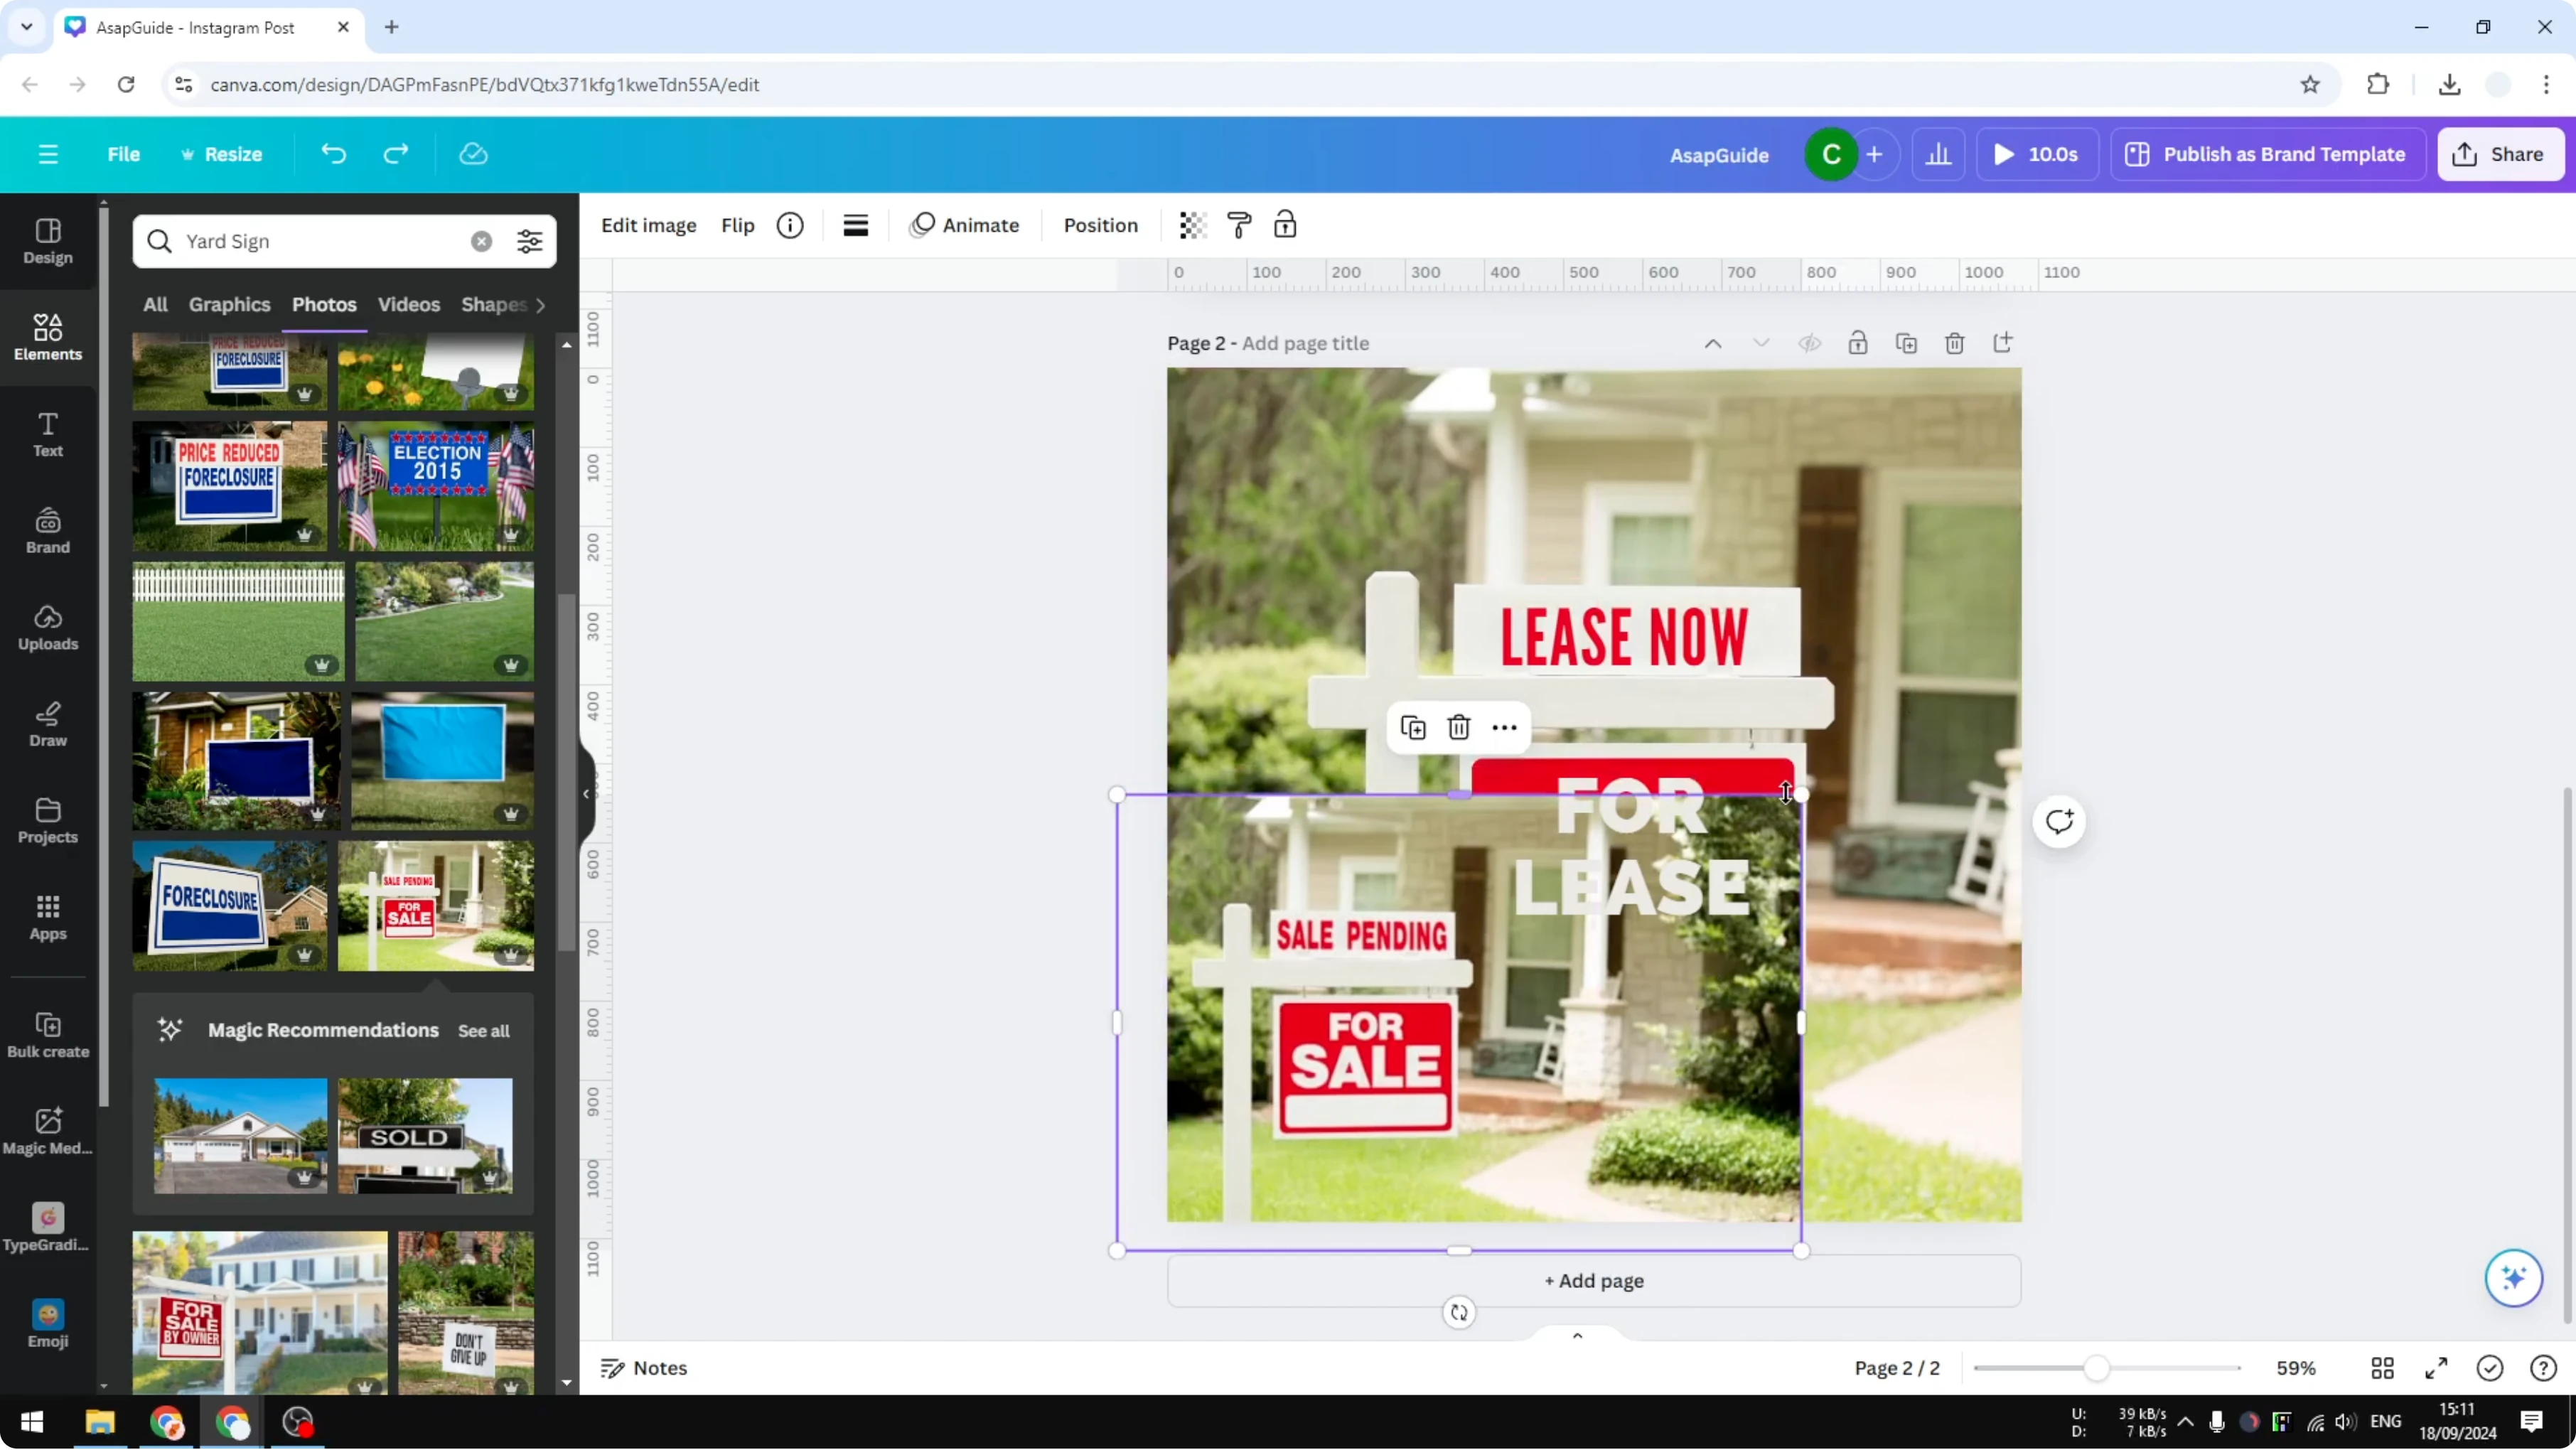Open the Animate panel
This screenshot has width=2576, height=1450.
pyautogui.click(x=965, y=225)
